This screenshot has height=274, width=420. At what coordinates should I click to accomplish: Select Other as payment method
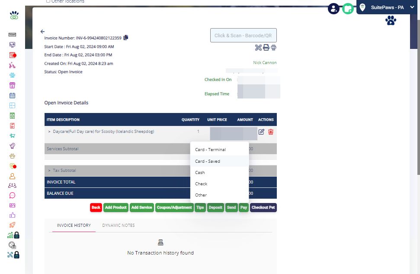219,195
